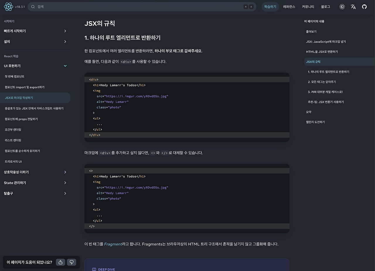Image resolution: width=375 pixels, height=271 pixels.
Task: Click the DEEP DIVE label
Action: tap(107, 270)
